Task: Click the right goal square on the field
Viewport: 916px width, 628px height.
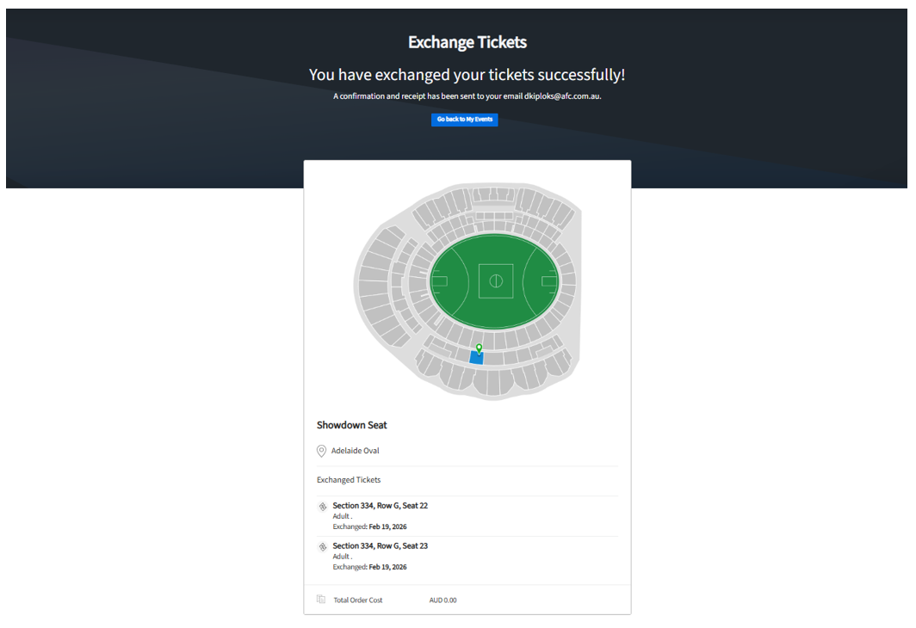Action: pos(549,280)
